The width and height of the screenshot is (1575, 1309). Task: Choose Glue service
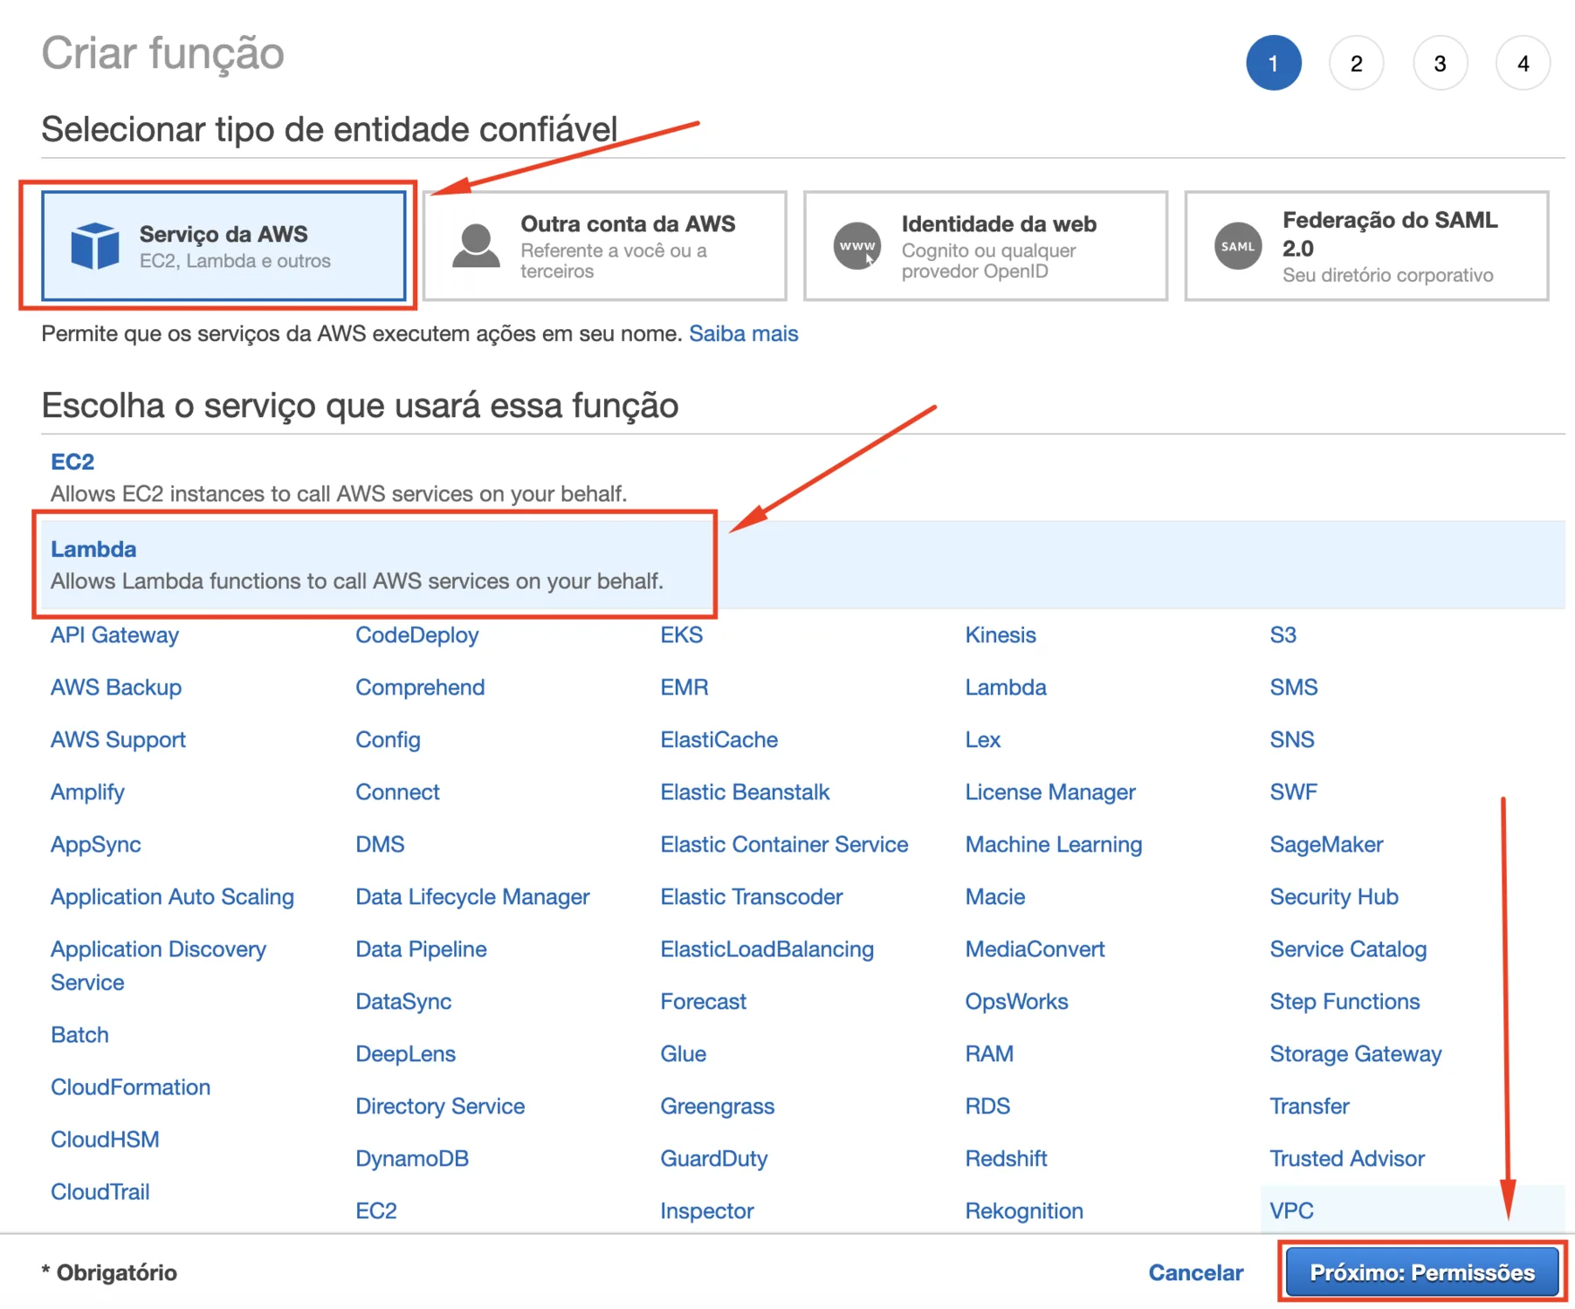coord(683,1053)
